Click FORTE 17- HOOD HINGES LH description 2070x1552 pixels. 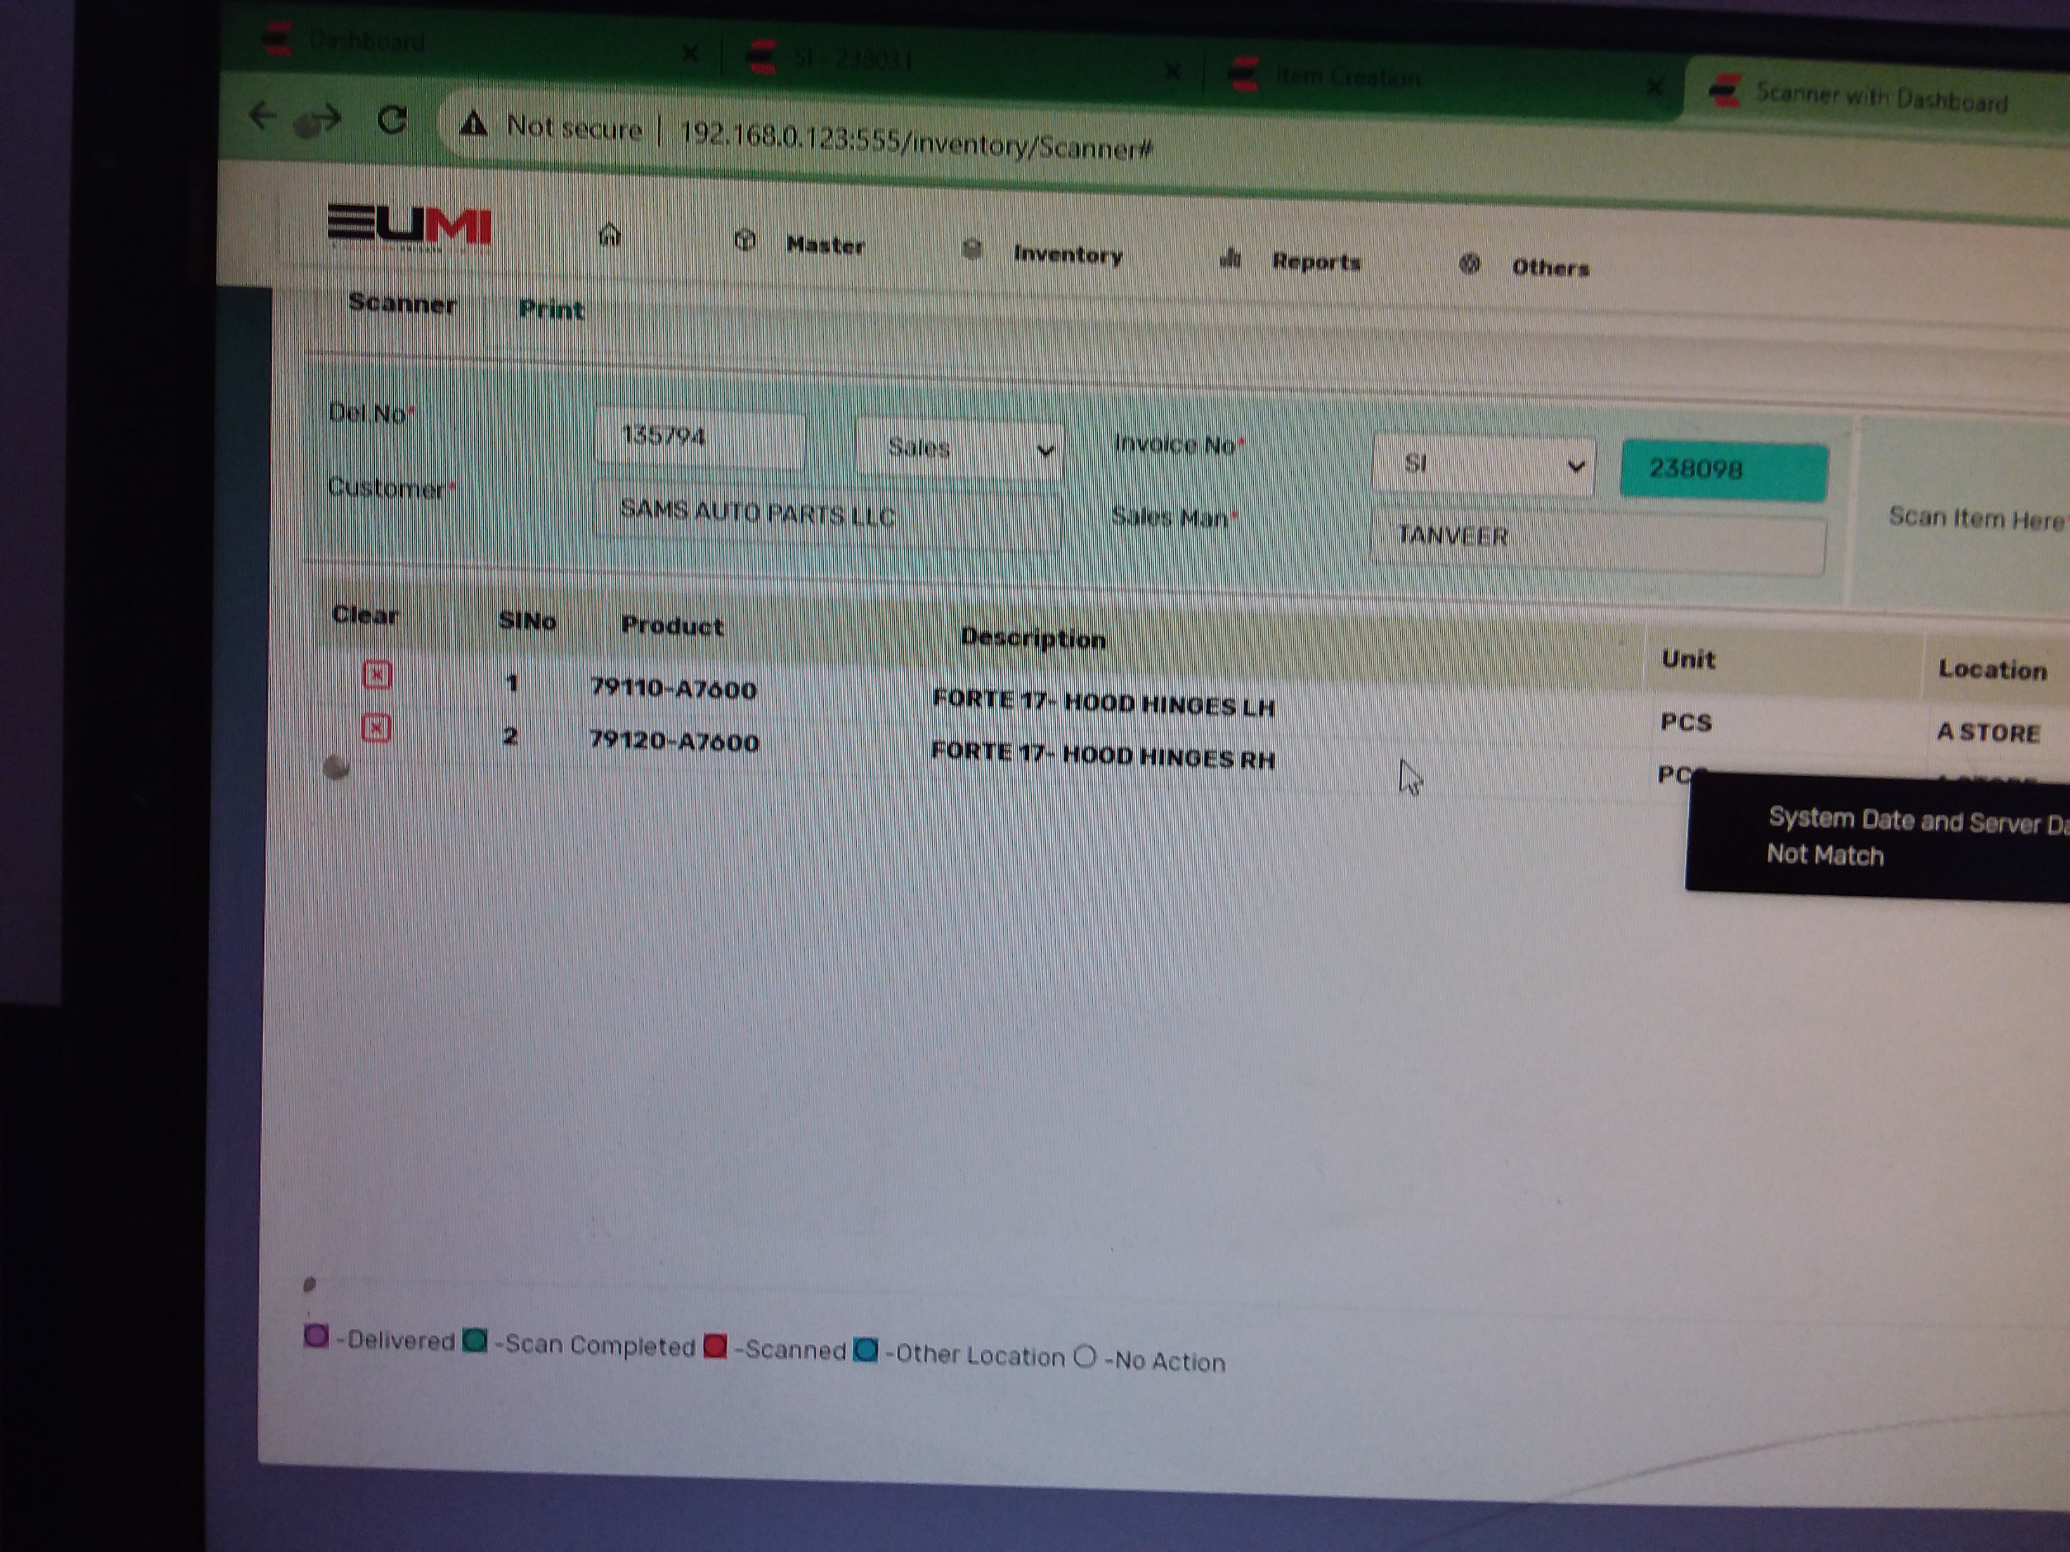tap(1103, 702)
